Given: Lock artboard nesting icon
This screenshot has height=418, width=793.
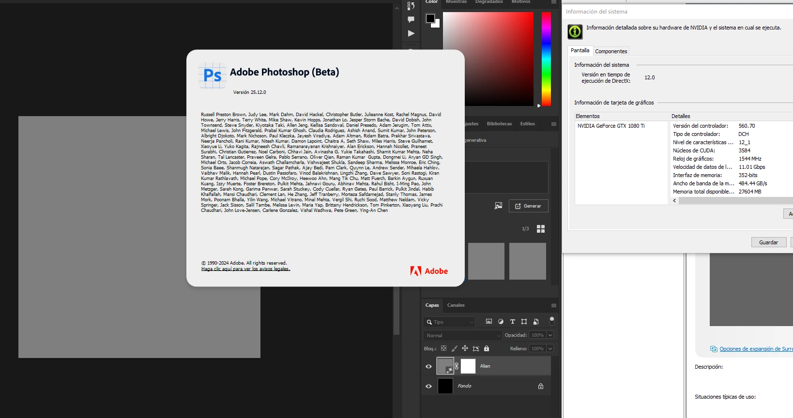Looking at the screenshot, I should [x=475, y=348].
